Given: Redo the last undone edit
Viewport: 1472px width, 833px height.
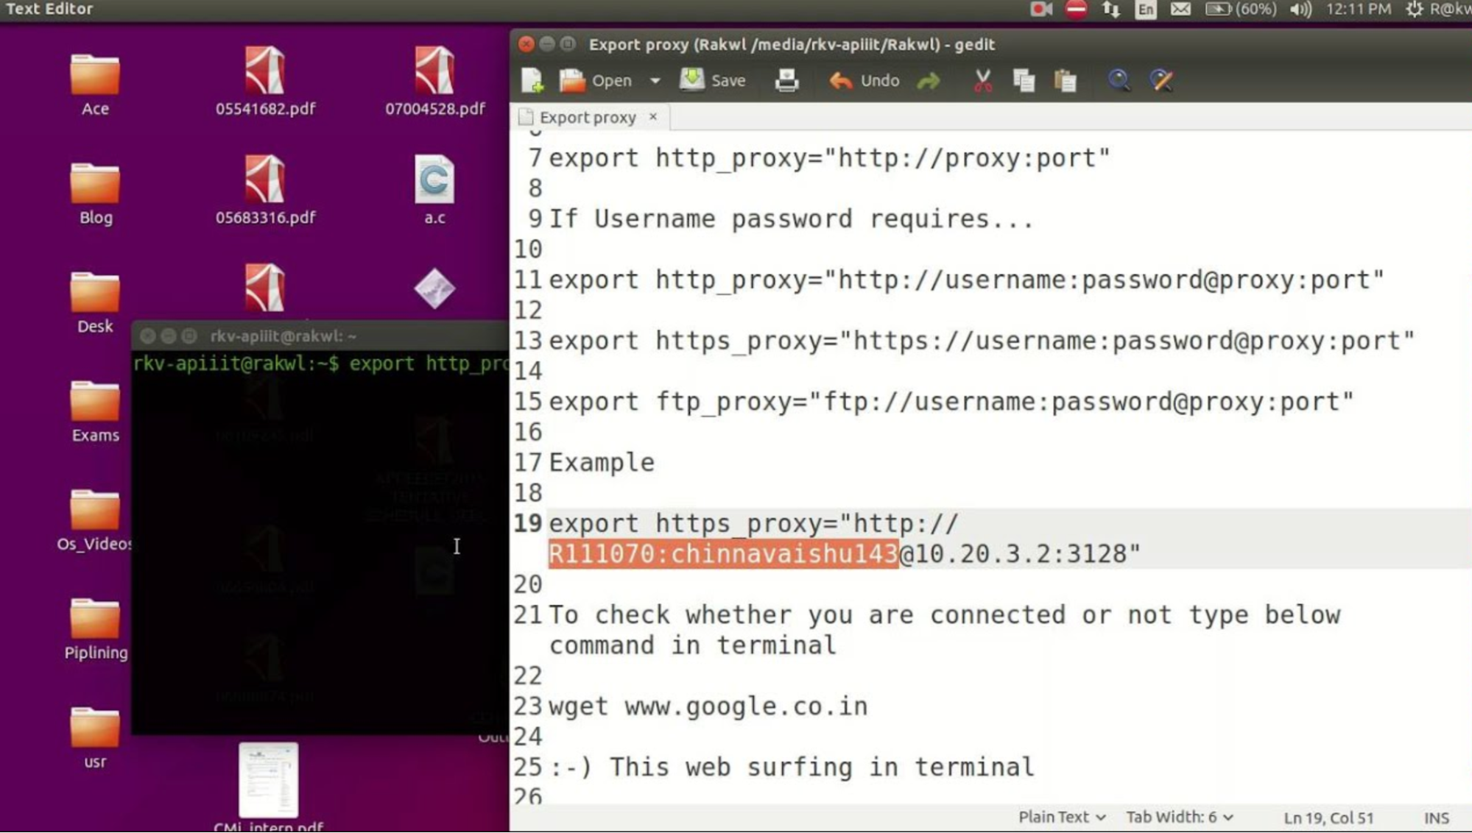Looking at the screenshot, I should 928,80.
